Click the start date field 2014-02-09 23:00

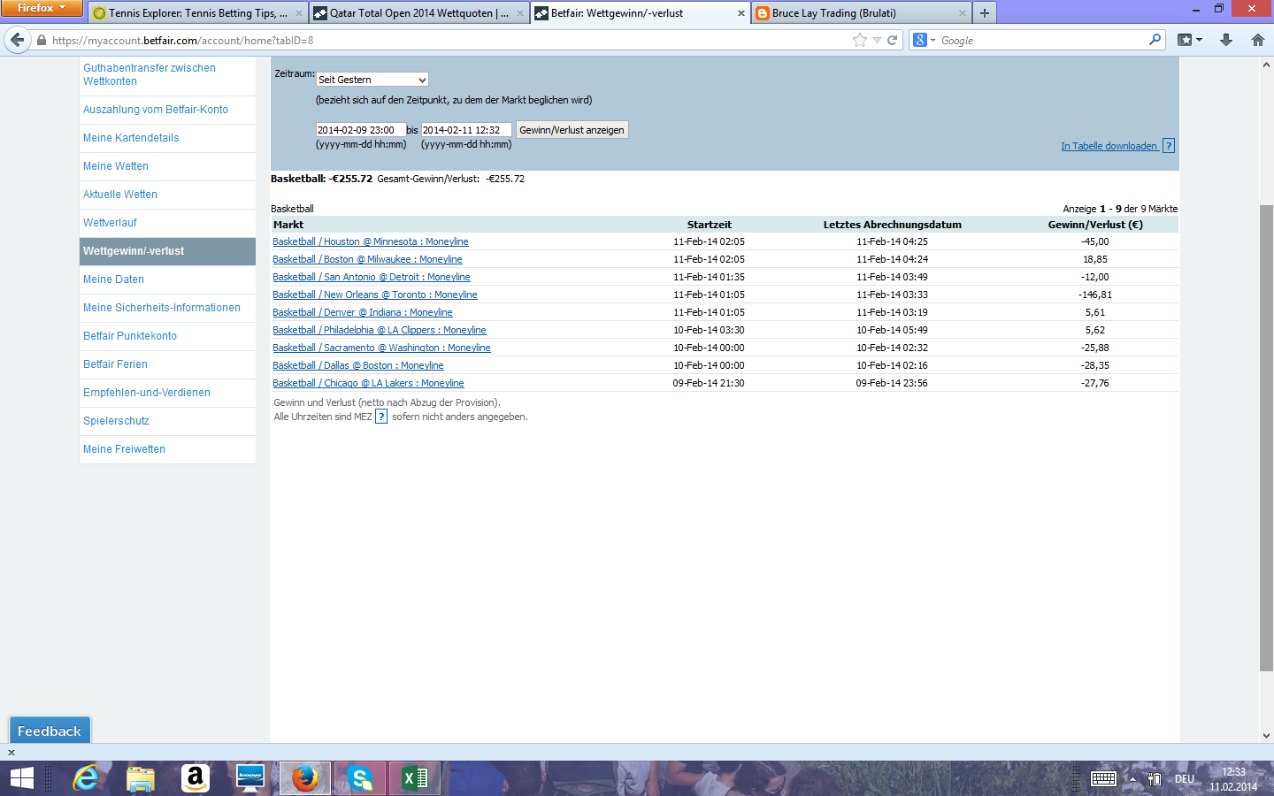[x=361, y=130]
